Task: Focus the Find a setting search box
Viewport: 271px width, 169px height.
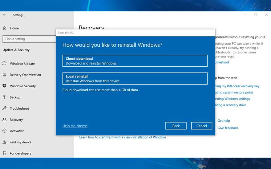Action: tap(29, 39)
